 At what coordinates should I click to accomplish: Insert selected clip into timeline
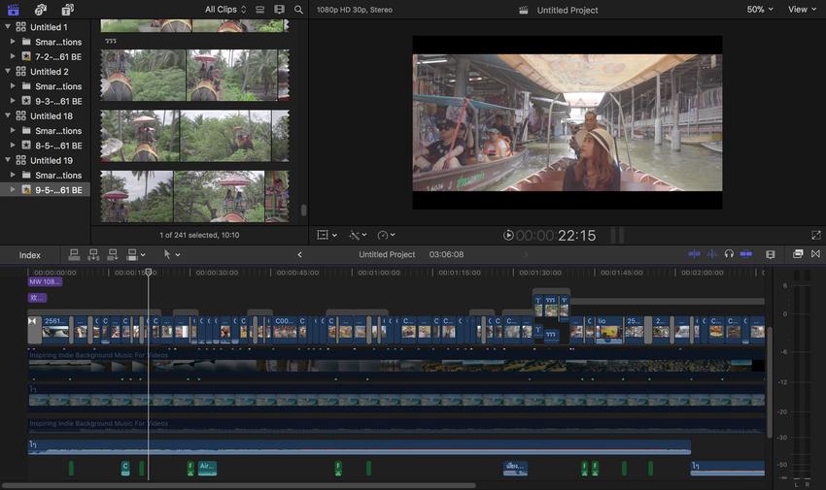[93, 254]
